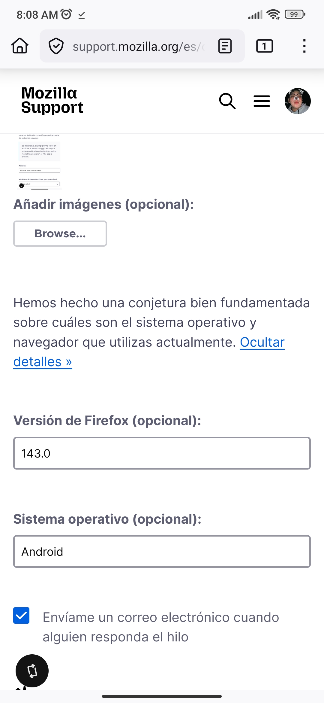The image size is (324, 703).
Task: Uncheck the email notification checkbox
Action: click(x=21, y=615)
